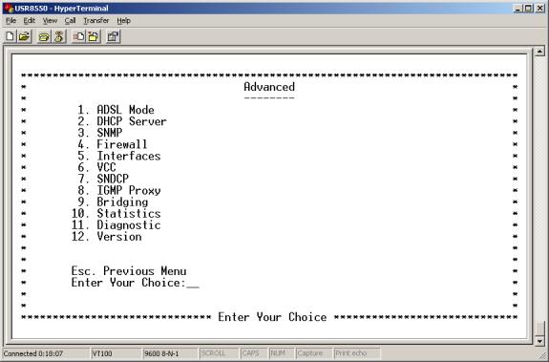Click the Call telephone toolbar icon
Image resolution: width=549 pixels, height=362 pixels.
click(x=44, y=36)
